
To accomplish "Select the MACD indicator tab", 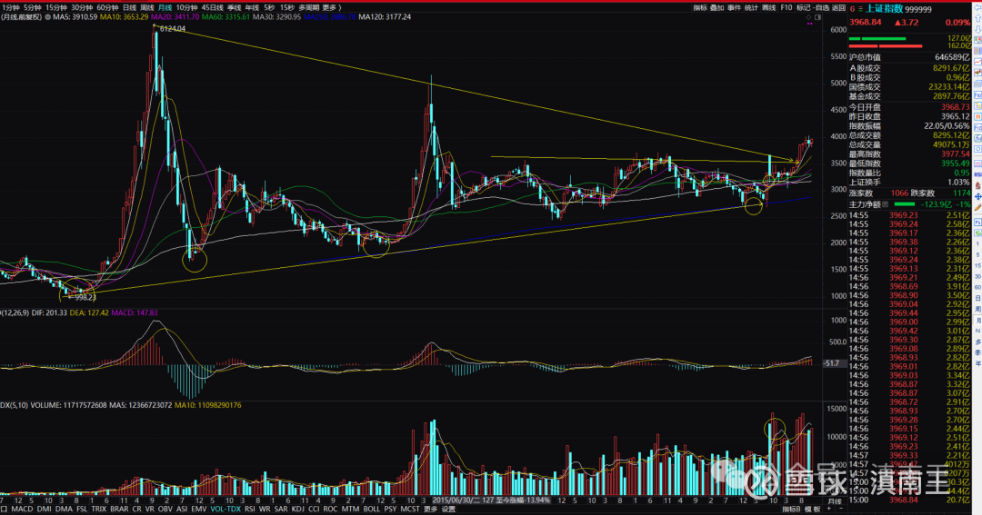I will tap(22, 509).
